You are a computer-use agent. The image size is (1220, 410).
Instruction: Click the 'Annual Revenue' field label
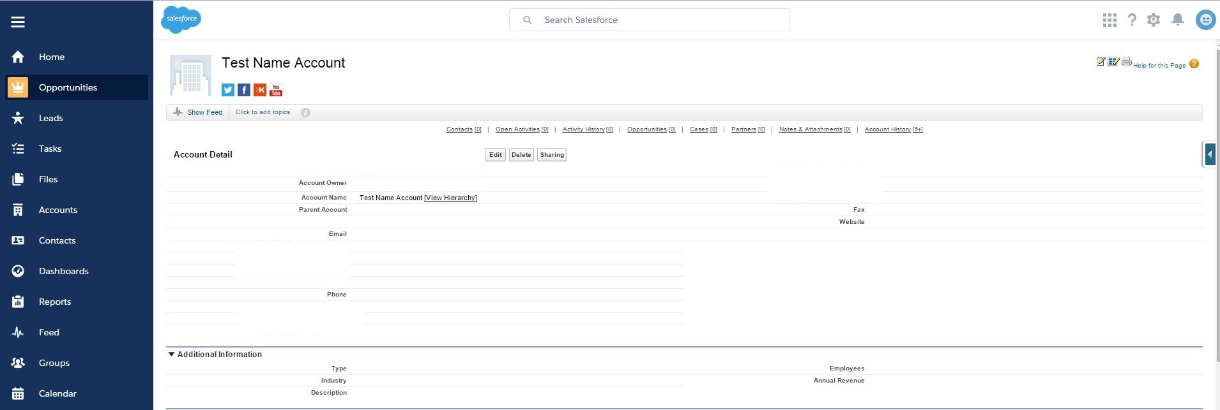point(839,381)
